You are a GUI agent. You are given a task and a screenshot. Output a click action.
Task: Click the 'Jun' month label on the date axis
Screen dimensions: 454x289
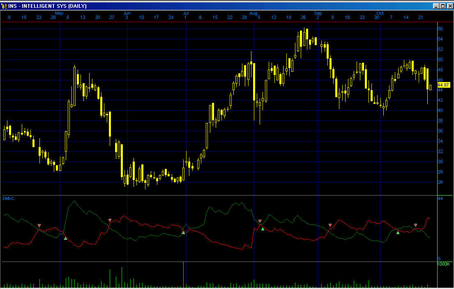127,13
